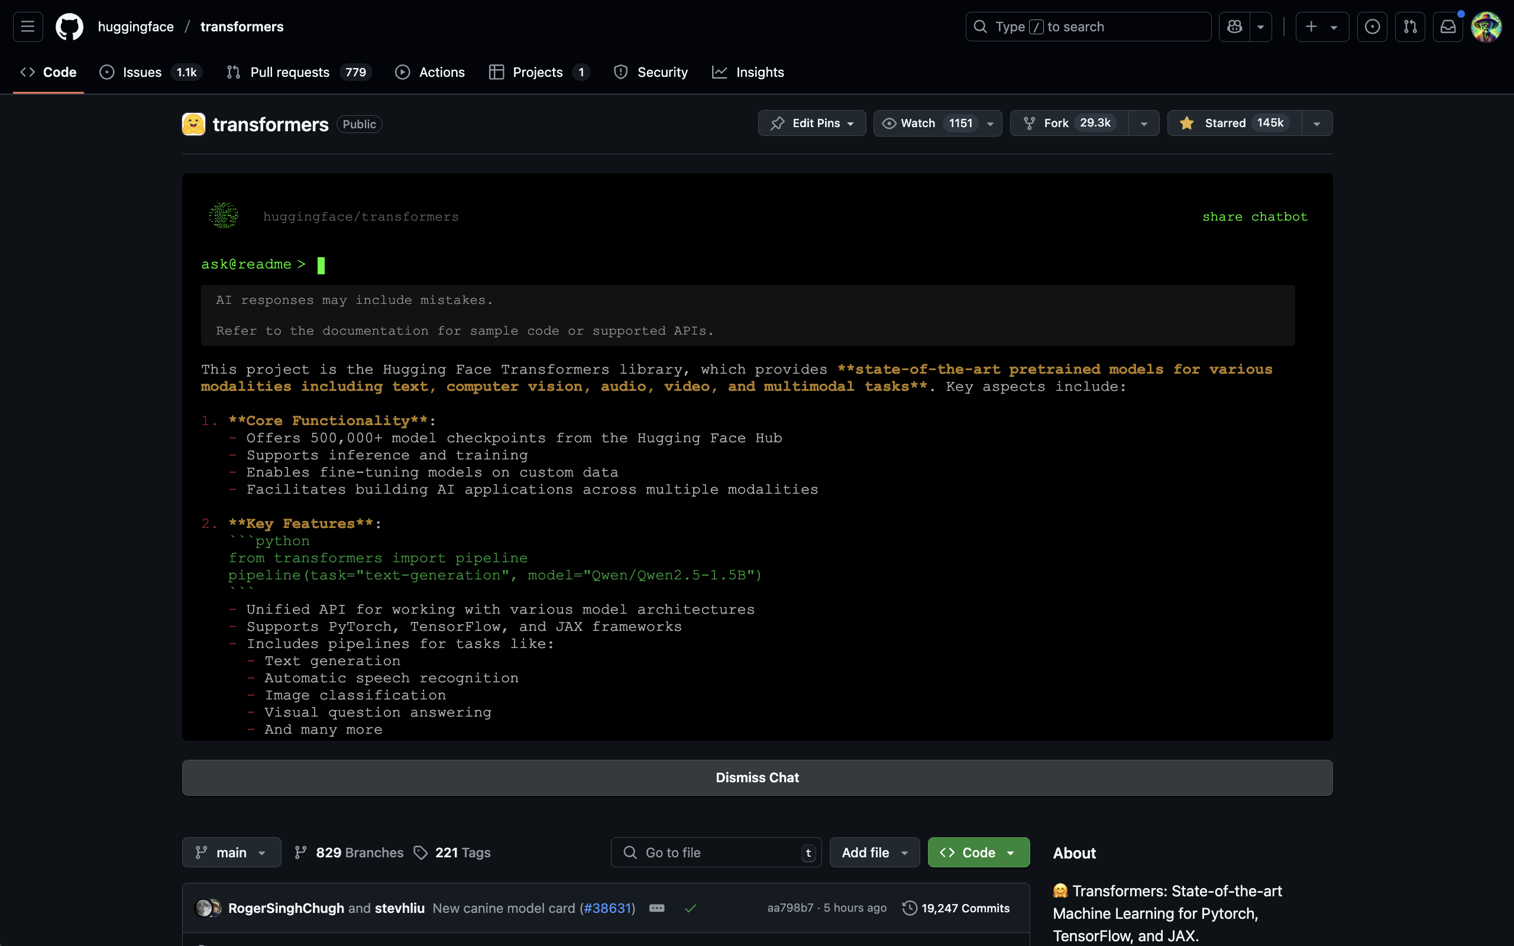Open your issues via header circle icon
1514x946 pixels.
tap(1372, 27)
